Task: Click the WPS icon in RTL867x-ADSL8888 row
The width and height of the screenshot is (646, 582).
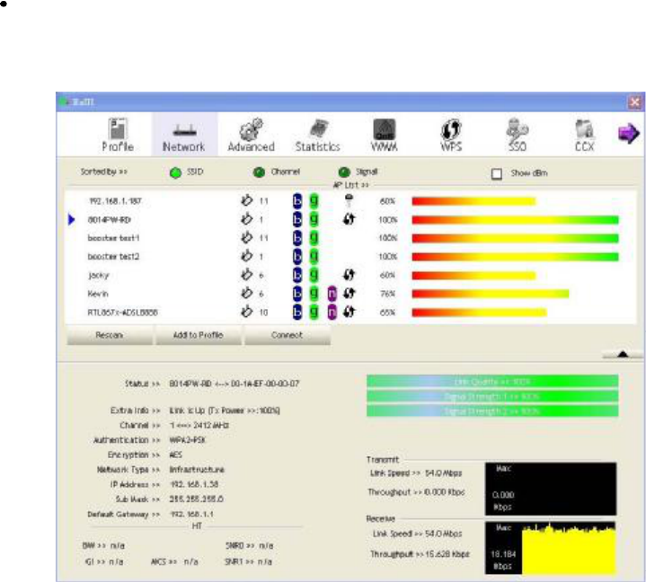Action: 349,312
